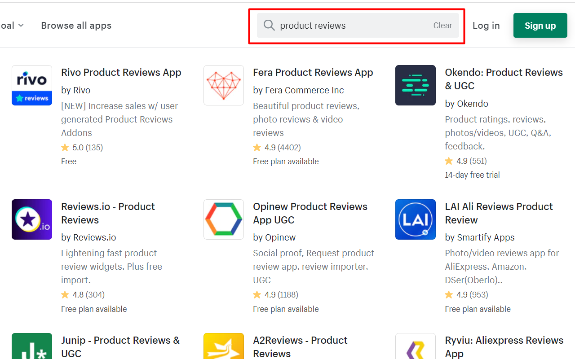Open Rivo Product Reviews App title link
Image resolution: width=575 pixels, height=359 pixels.
coord(121,72)
